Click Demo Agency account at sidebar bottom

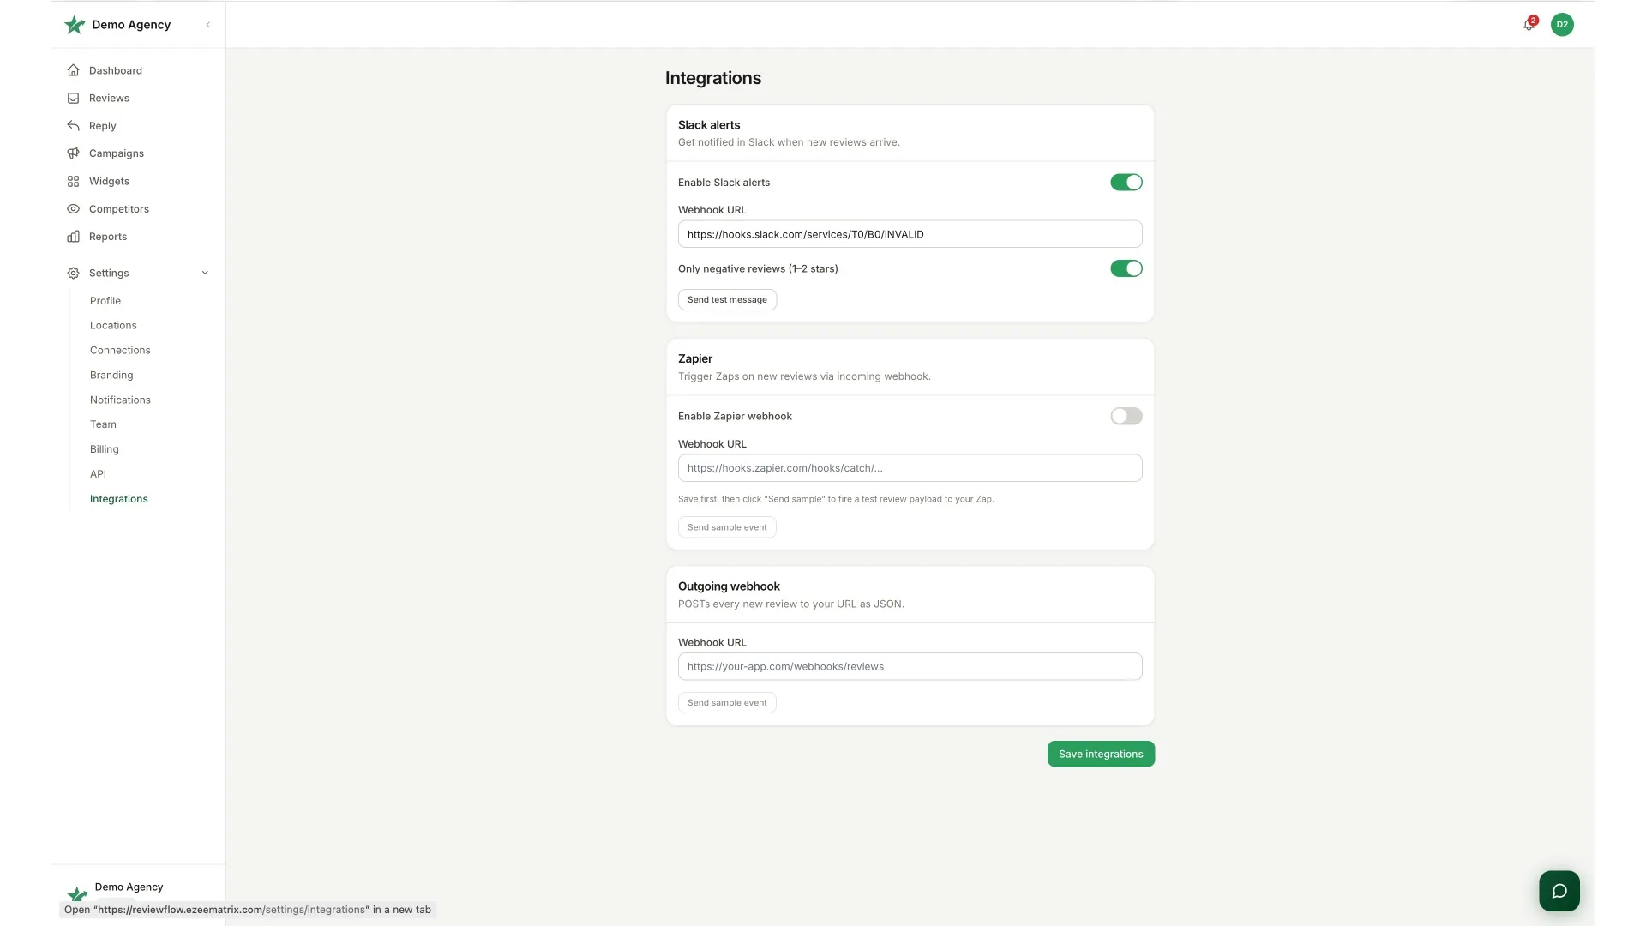[x=129, y=887]
